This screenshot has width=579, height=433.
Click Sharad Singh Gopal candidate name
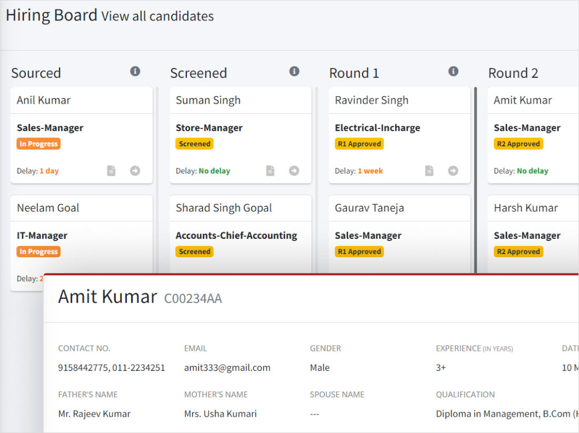tap(224, 208)
